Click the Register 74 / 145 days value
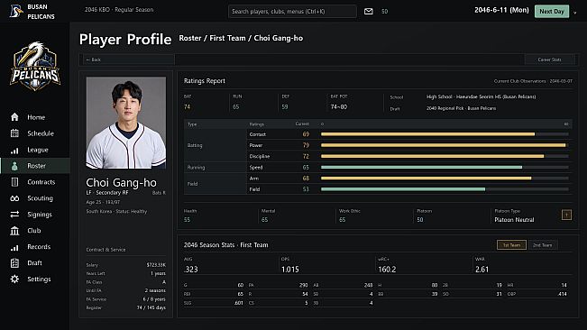This screenshot has width=587, height=330. point(151,307)
